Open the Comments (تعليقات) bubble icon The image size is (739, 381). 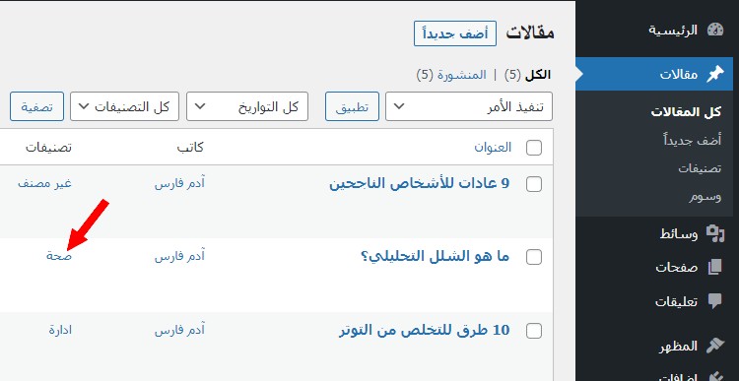tap(715, 301)
